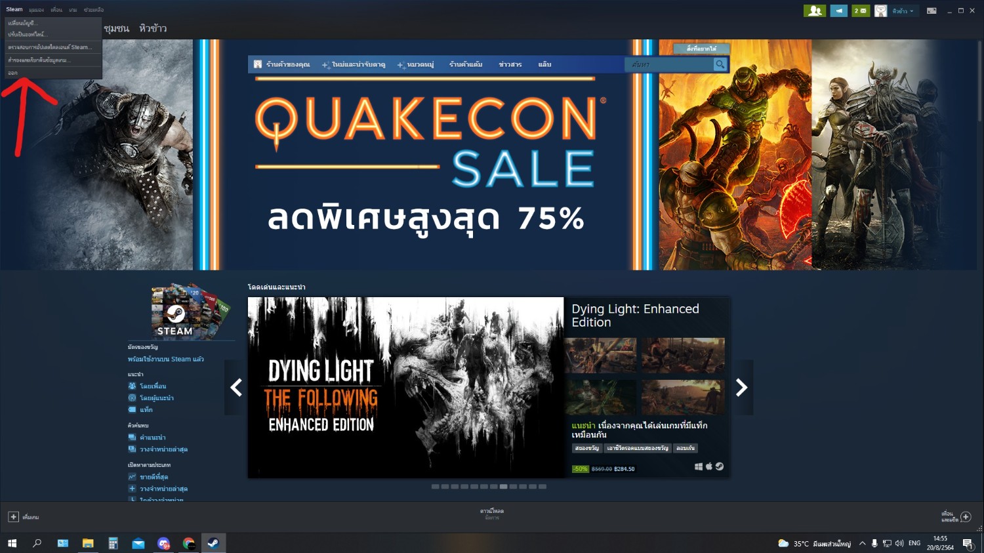Click the curators icon beside โดยผู้แนะนำ
This screenshot has width=984, height=553.
[x=132, y=398]
